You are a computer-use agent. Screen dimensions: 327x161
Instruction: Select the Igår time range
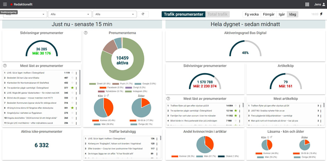282,14
